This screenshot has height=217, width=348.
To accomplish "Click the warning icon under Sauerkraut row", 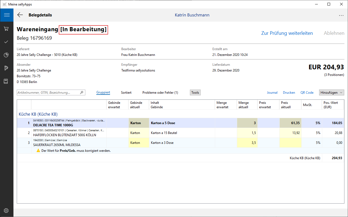I will click(38, 151).
